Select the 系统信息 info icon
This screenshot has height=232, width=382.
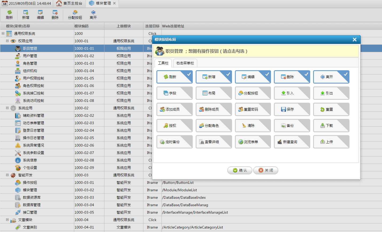coord(18,160)
